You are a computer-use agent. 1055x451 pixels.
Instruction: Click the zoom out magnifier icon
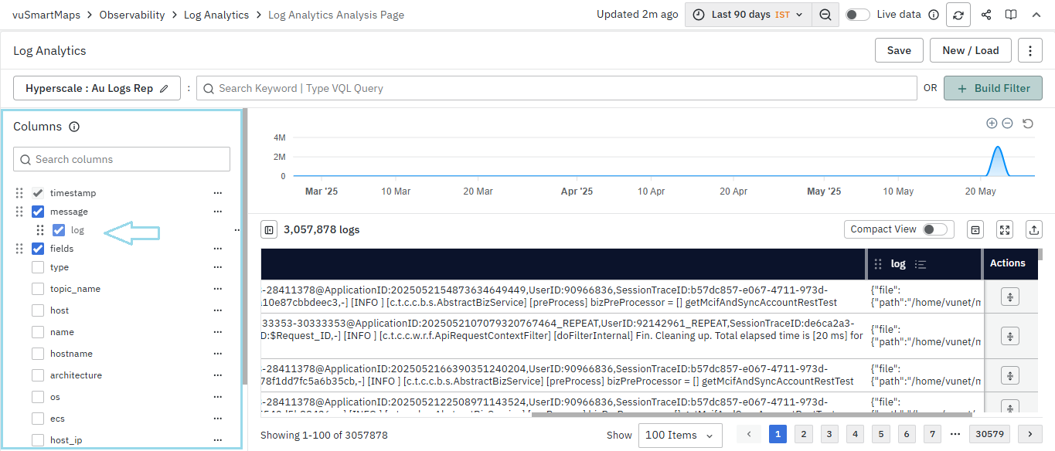click(825, 15)
